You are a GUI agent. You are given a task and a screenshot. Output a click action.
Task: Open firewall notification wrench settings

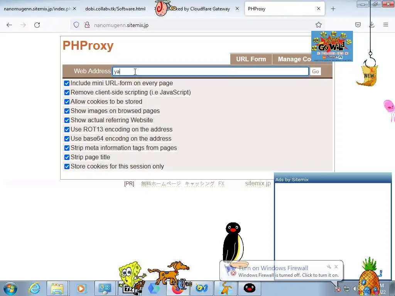(329, 267)
